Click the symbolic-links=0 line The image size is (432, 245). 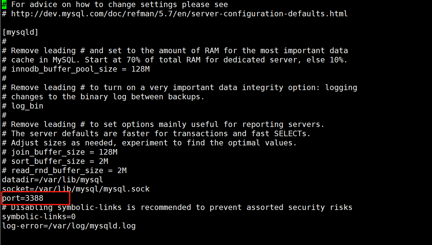(39, 217)
